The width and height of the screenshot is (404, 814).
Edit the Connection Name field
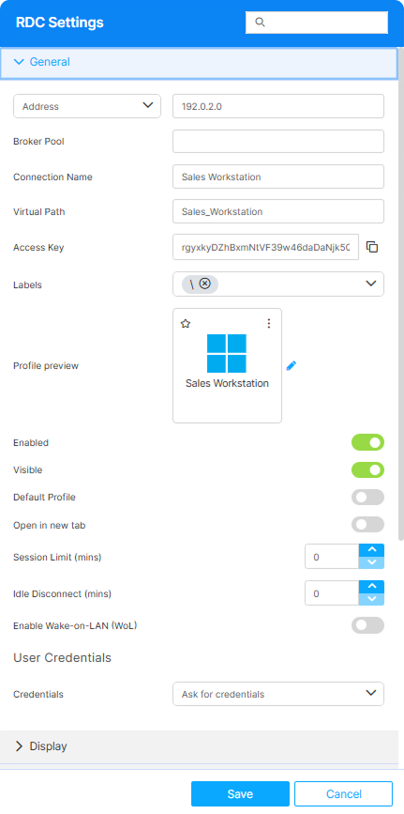pos(278,177)
